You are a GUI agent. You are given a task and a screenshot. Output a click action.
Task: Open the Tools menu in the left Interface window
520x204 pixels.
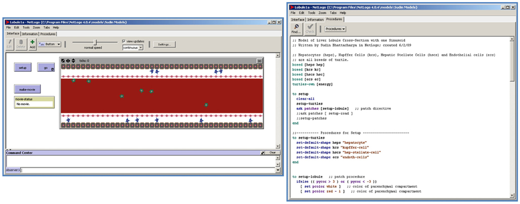click(26, 27)
